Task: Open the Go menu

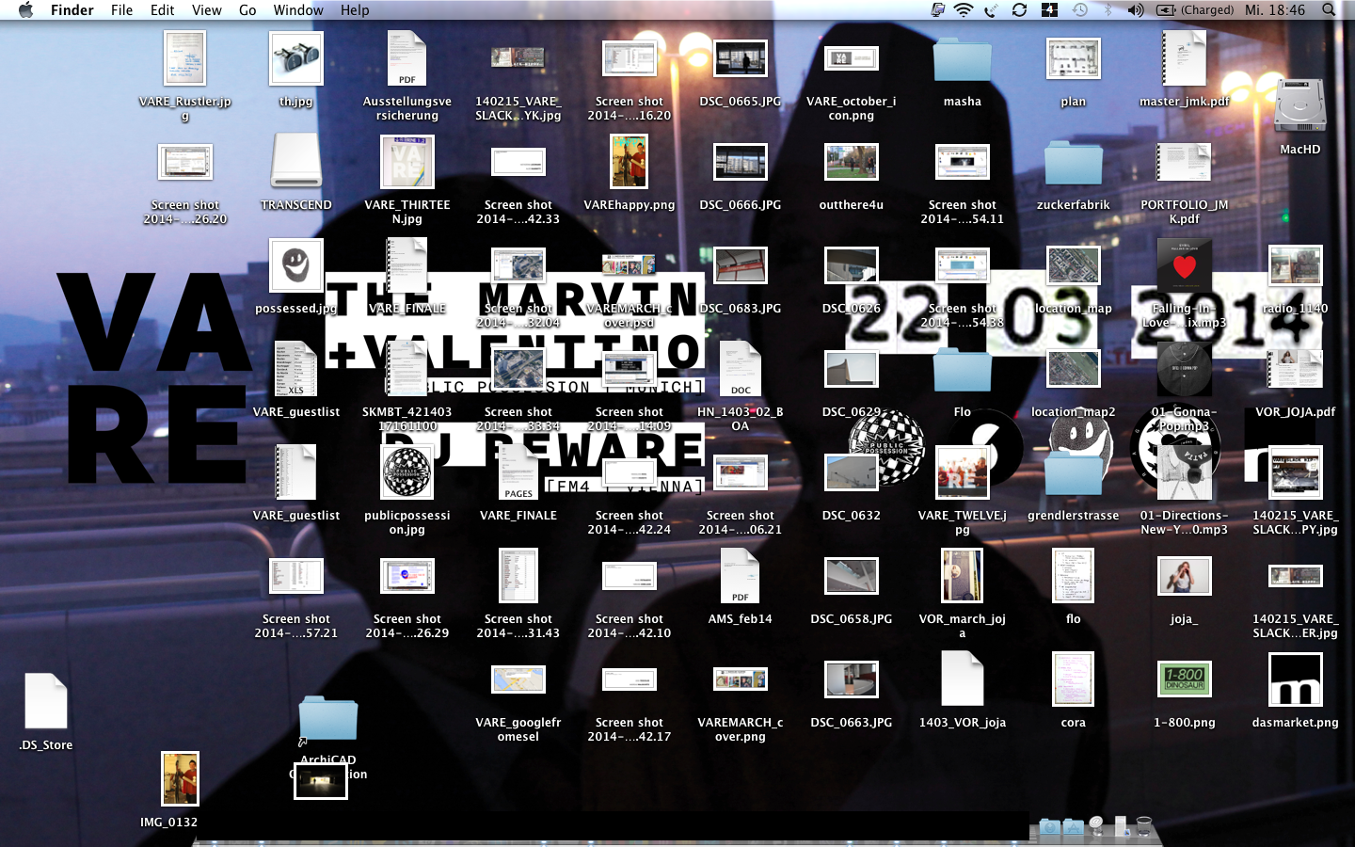Action: [247, 10]
